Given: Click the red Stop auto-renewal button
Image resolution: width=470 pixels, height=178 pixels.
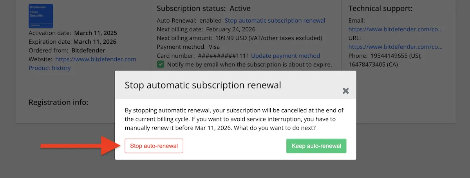Looking at the screenshot, I should [154, 146].
